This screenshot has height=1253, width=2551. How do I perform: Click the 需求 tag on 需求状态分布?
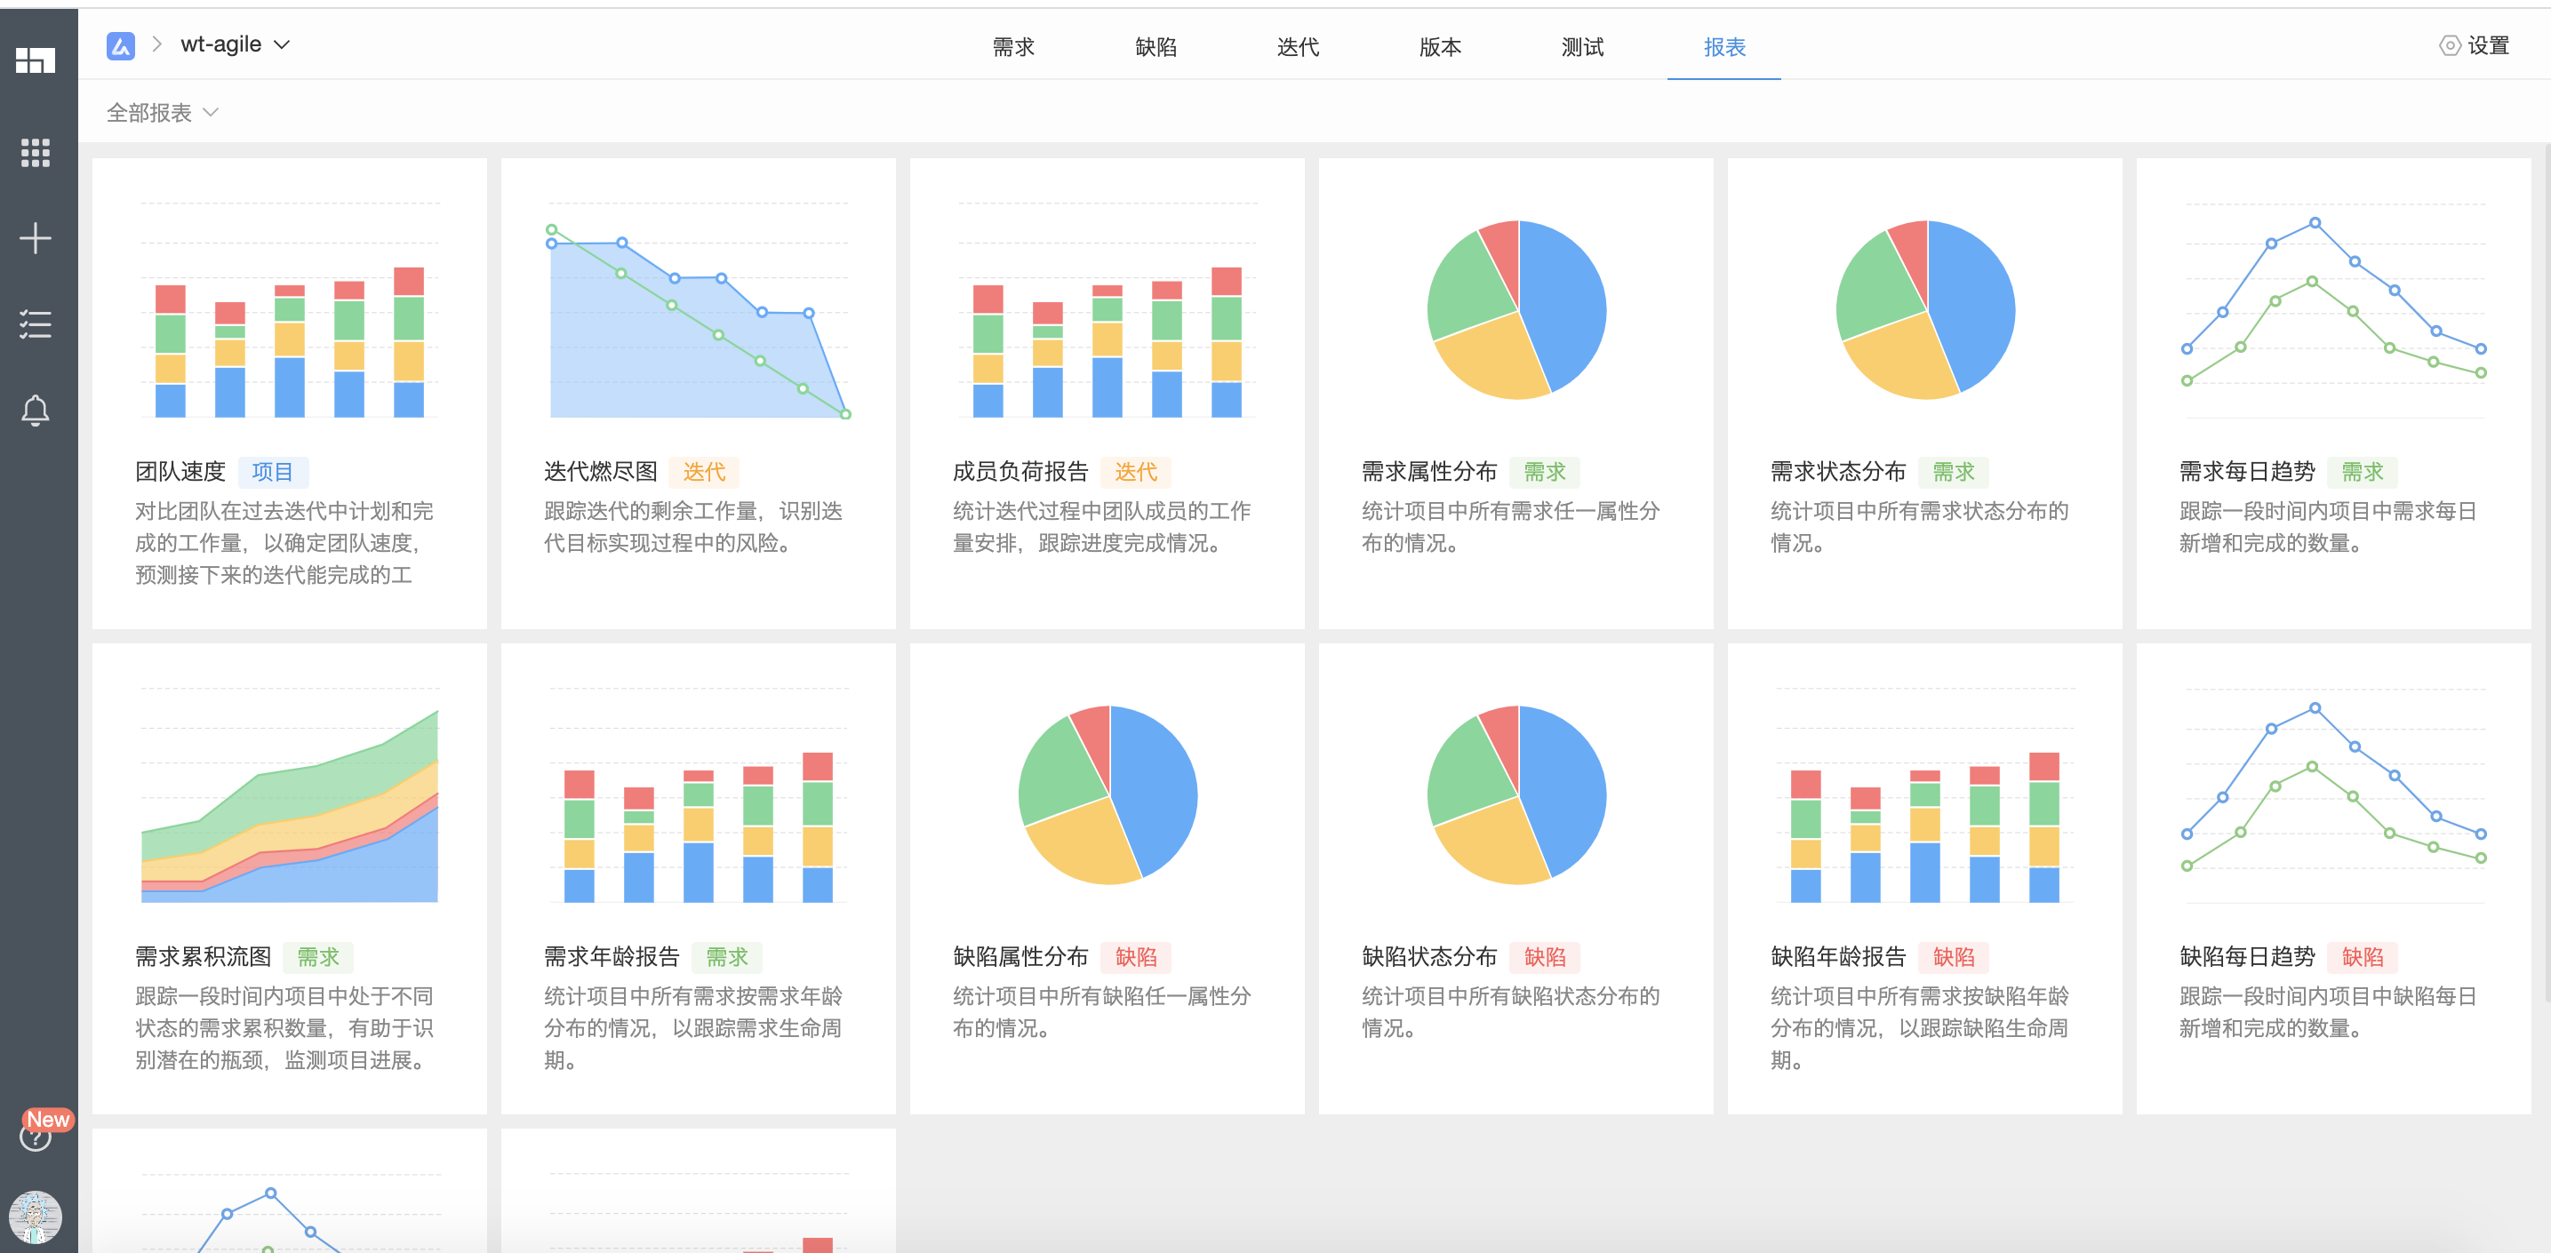pos(1954,472)
